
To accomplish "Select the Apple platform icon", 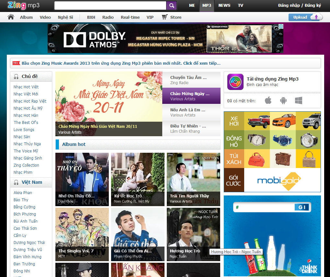I will click(x=268, y=100).
